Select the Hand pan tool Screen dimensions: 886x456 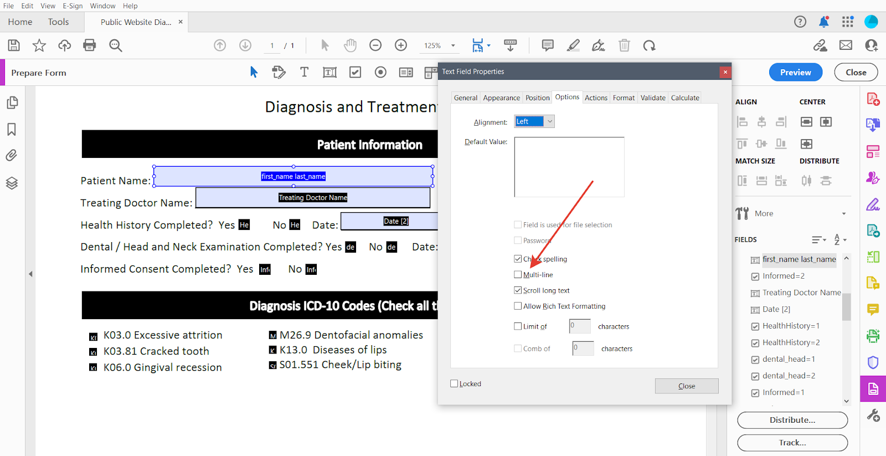click(x=350, y=45)
